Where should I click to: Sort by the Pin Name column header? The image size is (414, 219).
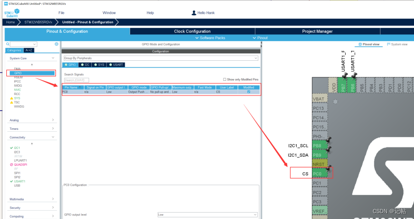pos(73,88)
